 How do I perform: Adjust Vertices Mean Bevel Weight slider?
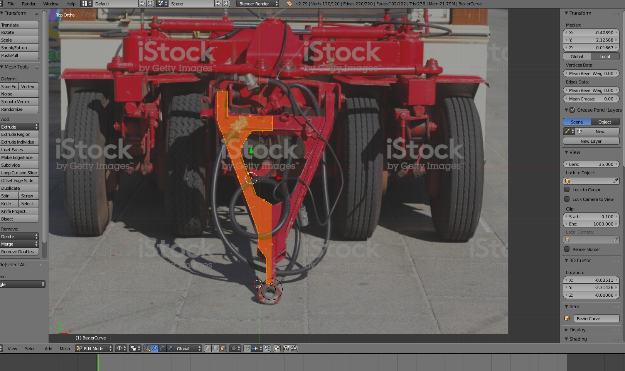tap(591, 73)
